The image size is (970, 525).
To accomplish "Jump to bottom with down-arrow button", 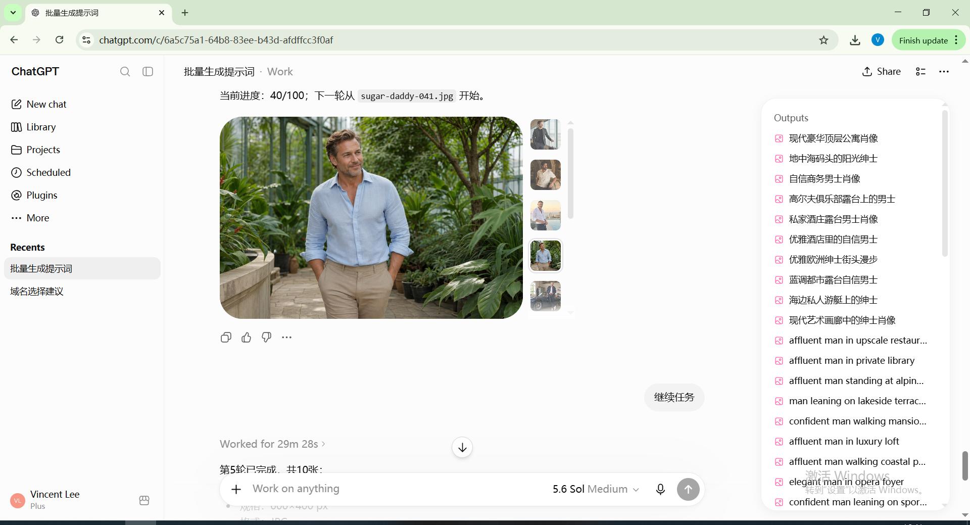I will [462, 447].
